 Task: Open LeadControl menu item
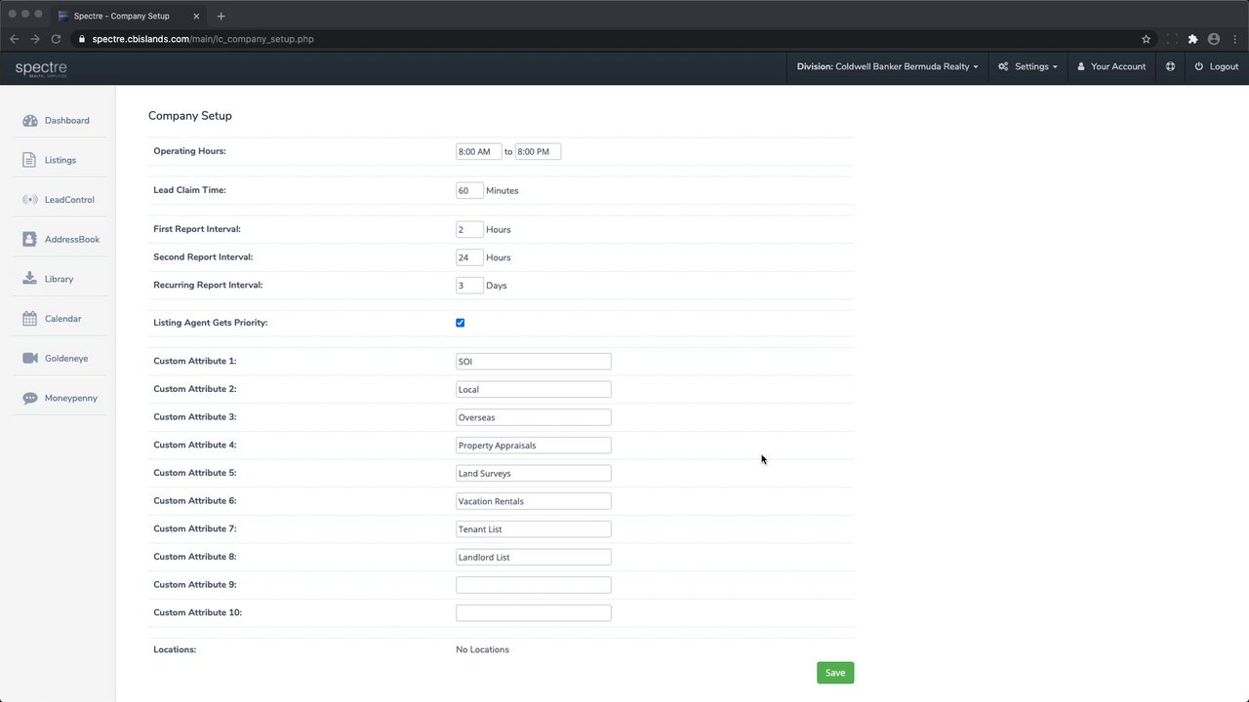[69, 200]
